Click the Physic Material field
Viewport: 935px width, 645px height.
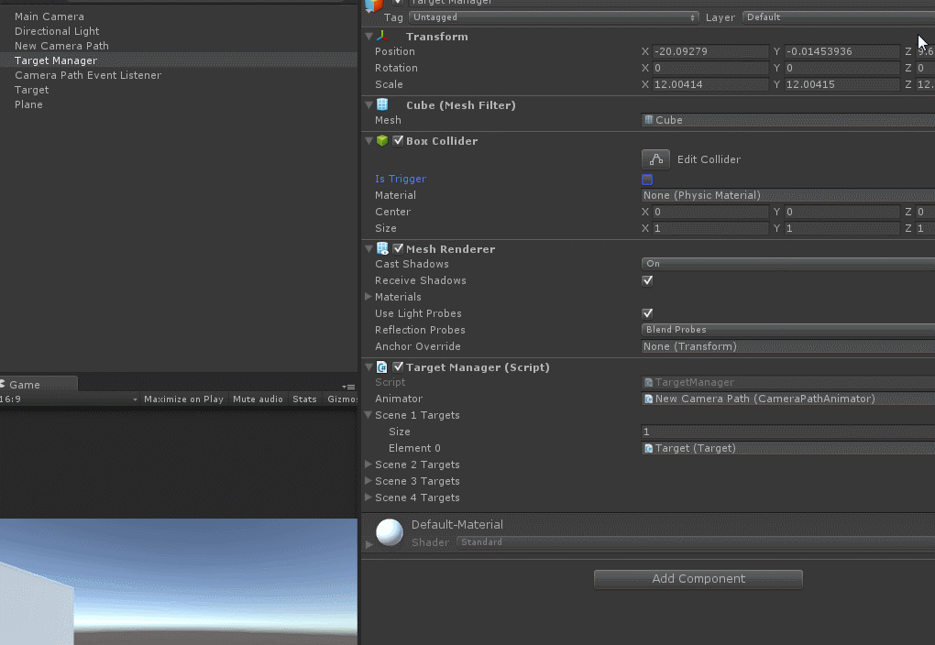click(787, 195)
